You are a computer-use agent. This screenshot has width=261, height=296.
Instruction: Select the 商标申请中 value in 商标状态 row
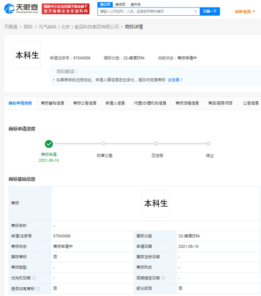point(63,246)
